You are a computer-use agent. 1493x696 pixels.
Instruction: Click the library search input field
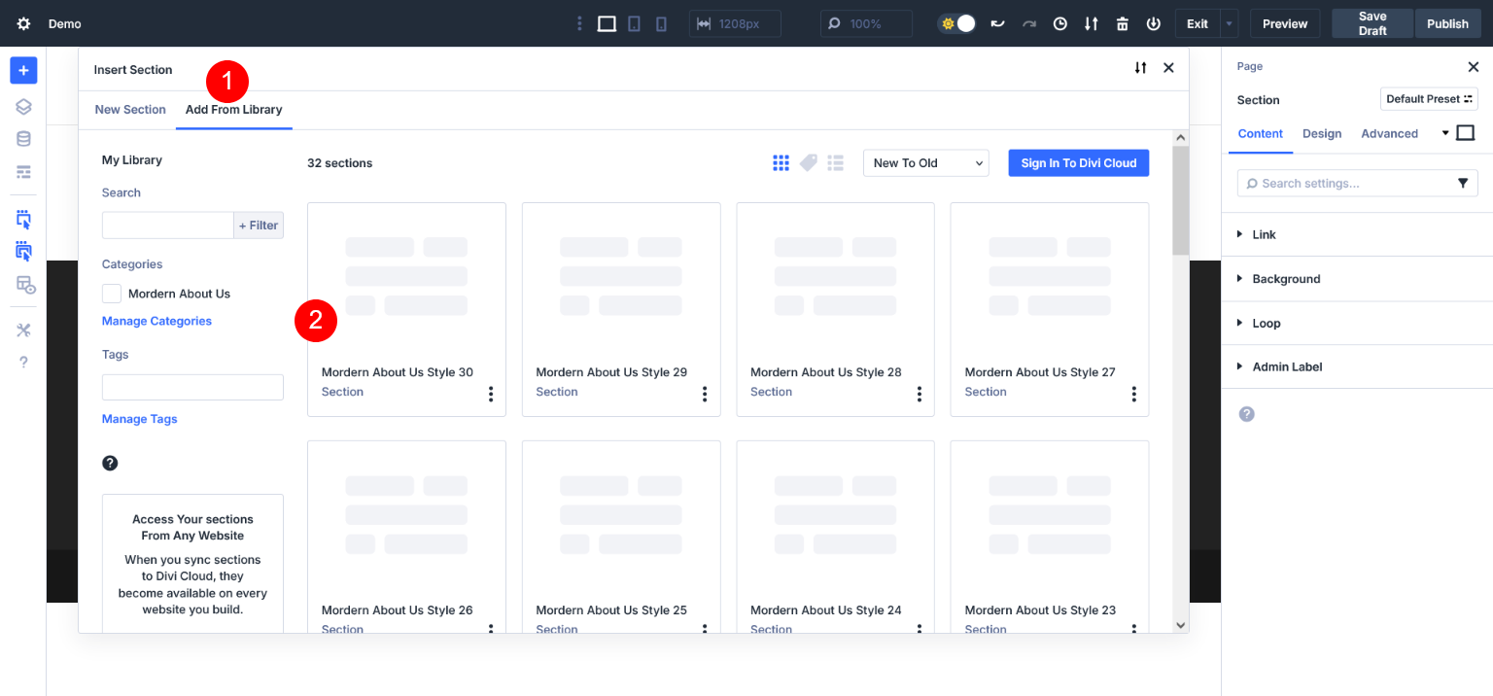[x=168, y=226]
